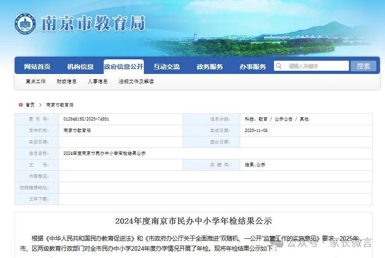Image resolution: width=385 pixels, height=258 pixels.
Task: Open the 重点工作 sub-navigation link
Action: coord(36,81)
